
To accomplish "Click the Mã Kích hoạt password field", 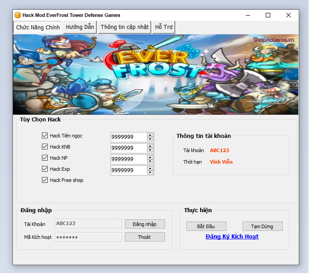I will point(88,237).
